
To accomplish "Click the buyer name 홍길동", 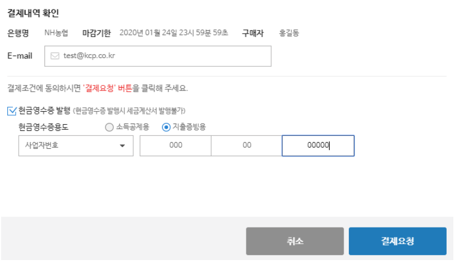I will pos(289,33).
